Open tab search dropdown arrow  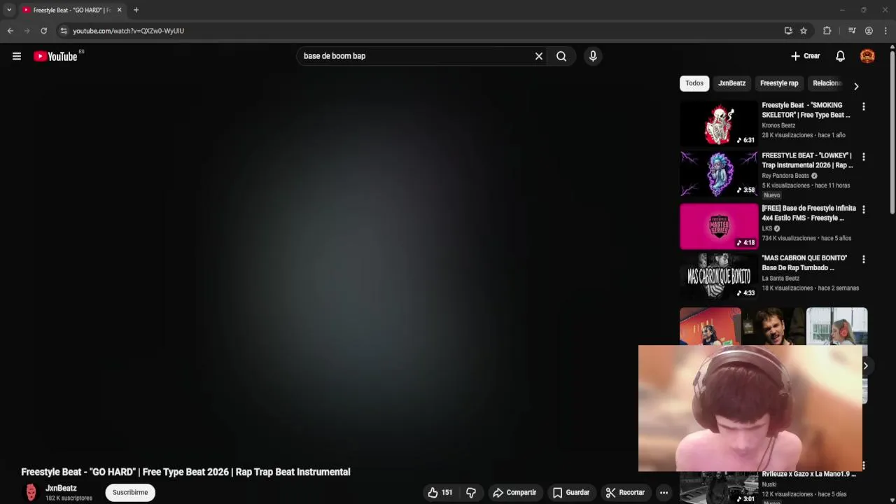[x=9, y=10]
